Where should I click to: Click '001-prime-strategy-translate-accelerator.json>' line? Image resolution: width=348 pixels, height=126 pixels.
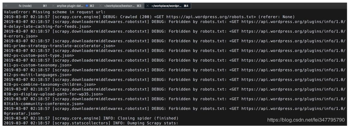(59, 46)
